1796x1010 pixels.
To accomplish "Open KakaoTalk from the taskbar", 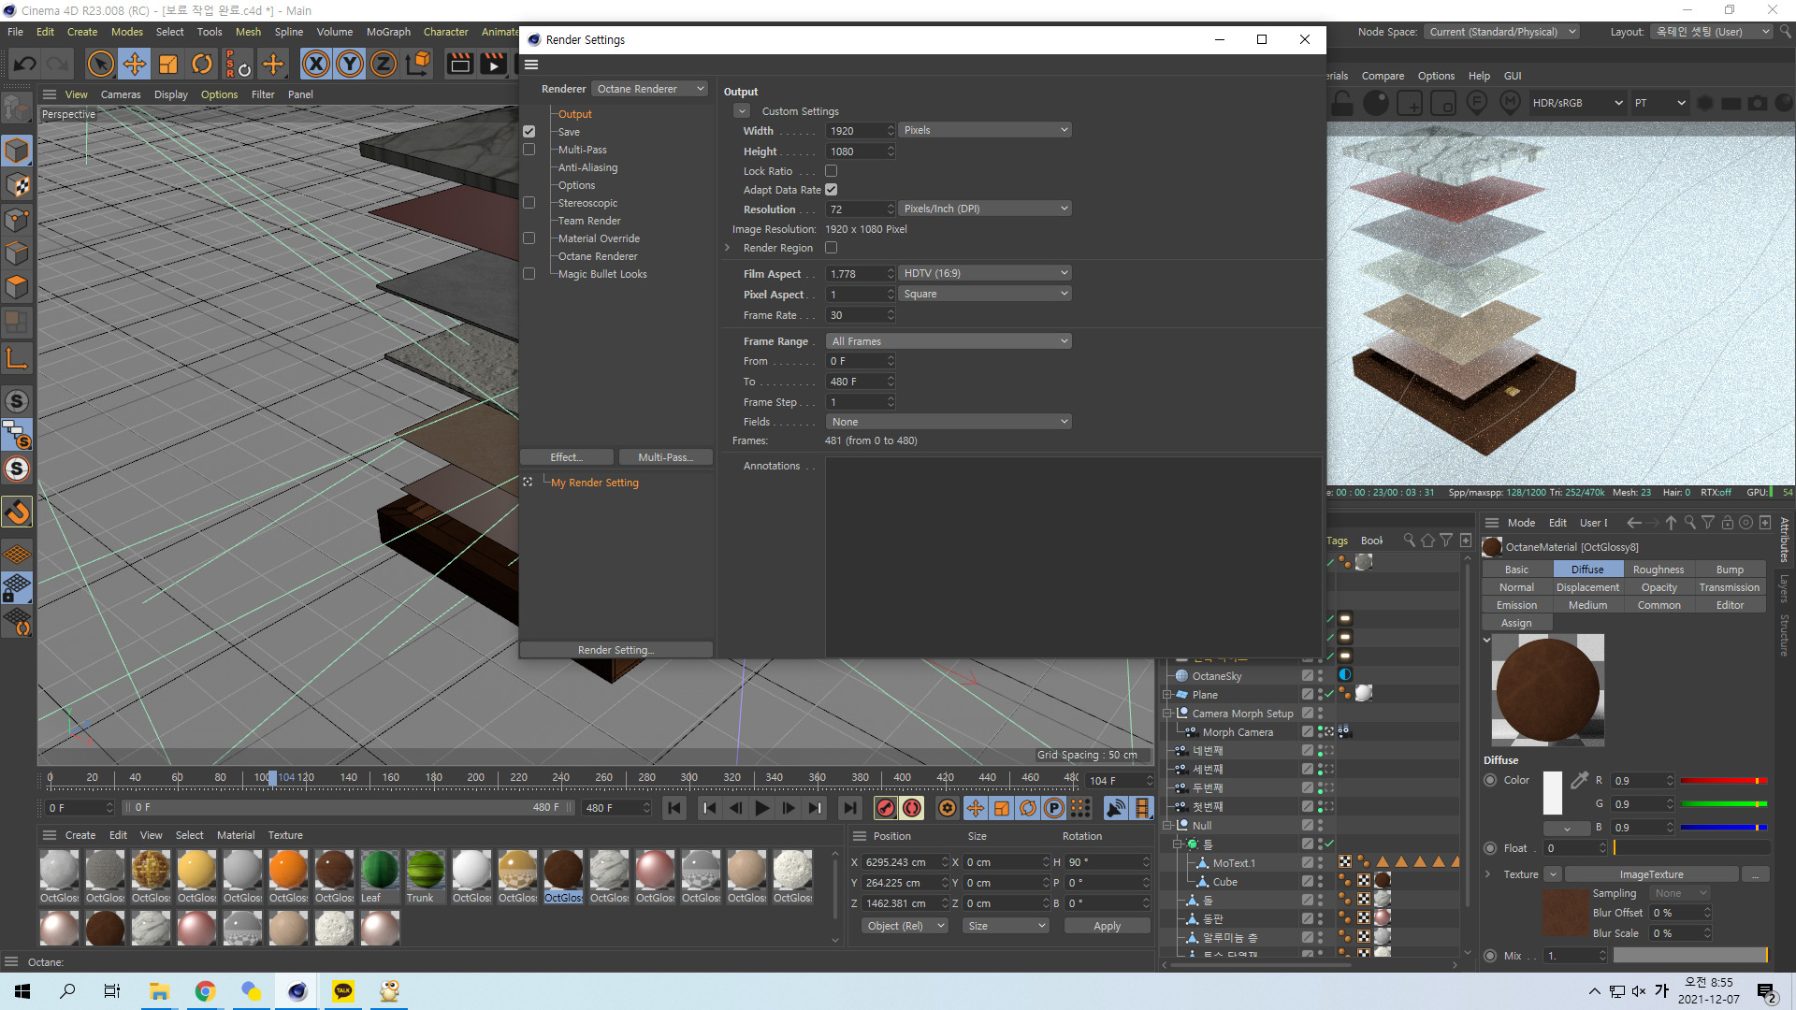I will (x=343, y=990).
